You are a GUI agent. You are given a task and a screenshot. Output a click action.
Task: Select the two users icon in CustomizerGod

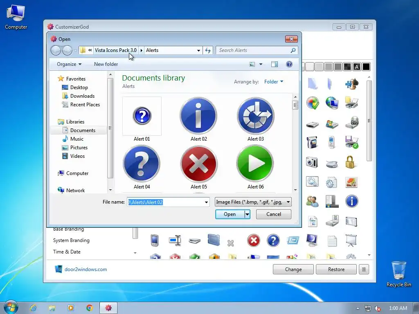(x=312, y=201)
